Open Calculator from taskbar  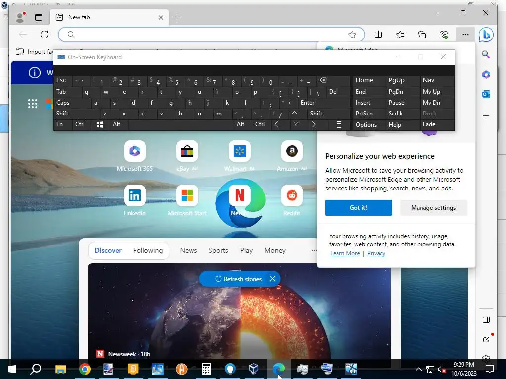click(x=206, y=369)
